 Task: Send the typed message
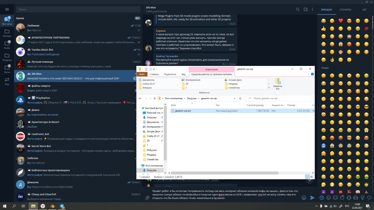click(312, 198)
